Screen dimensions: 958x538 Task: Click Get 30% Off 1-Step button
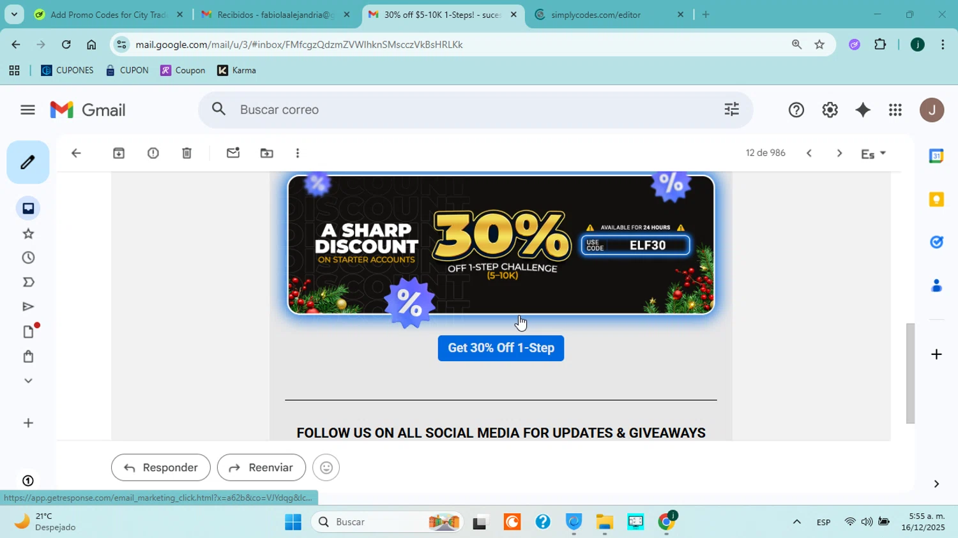[x=501, y=348]
